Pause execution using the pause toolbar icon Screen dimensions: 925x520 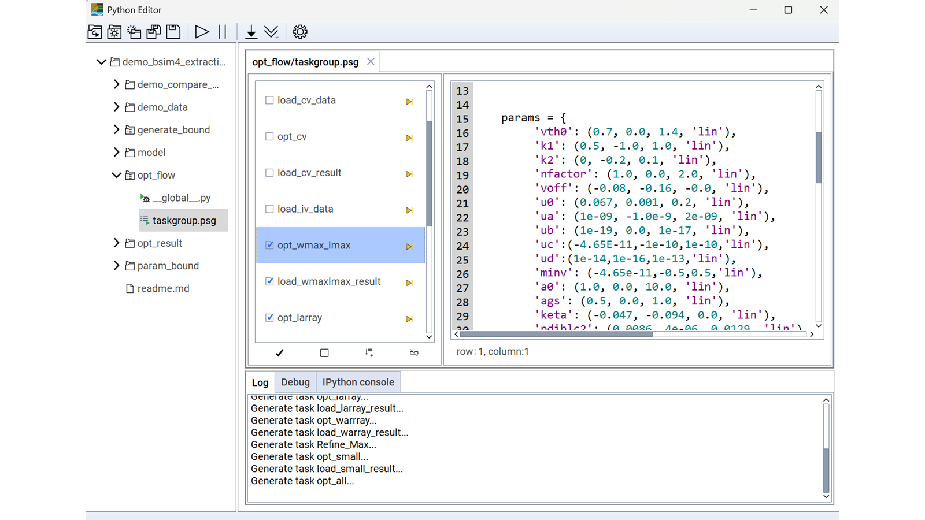pyautogui.click(x=222, y=32)
